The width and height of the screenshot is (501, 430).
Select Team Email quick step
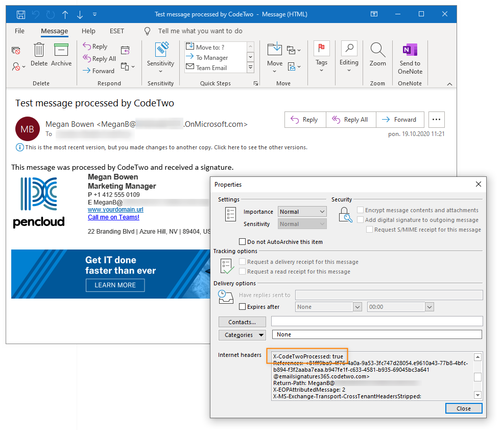pos(216,68)
